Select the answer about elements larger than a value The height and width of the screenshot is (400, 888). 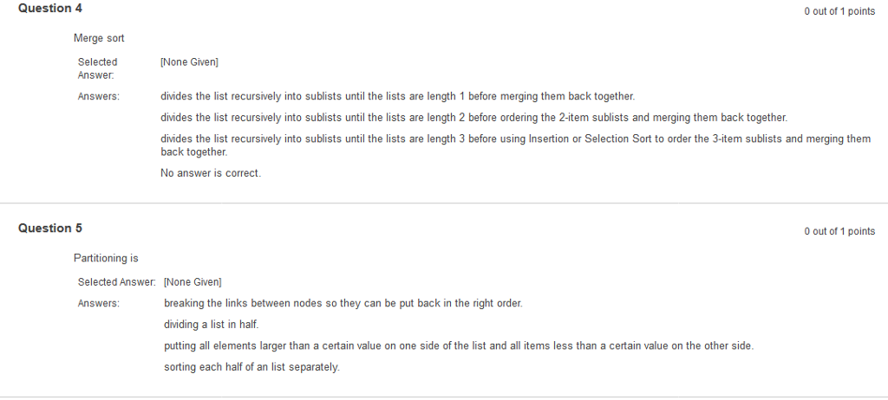tap(459, 345)
